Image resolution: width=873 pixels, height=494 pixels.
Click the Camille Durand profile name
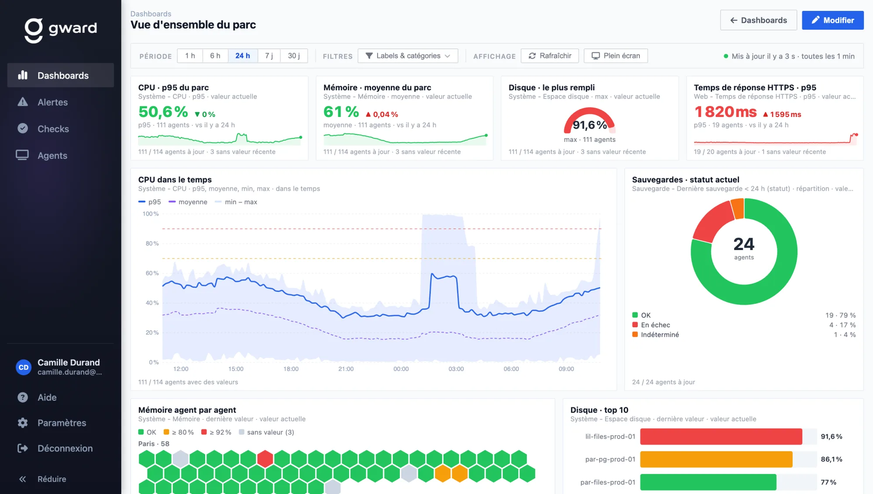point(69,362)
